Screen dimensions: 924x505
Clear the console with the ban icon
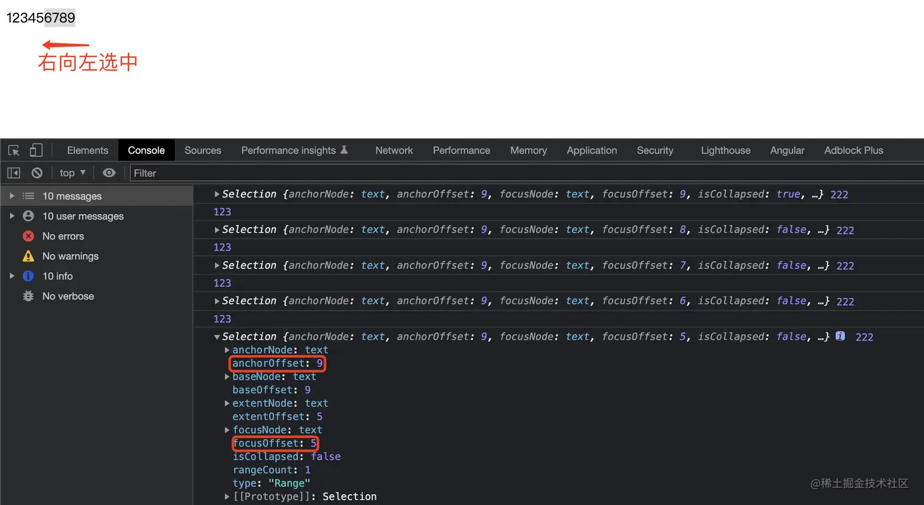click(x=37, y=173)
